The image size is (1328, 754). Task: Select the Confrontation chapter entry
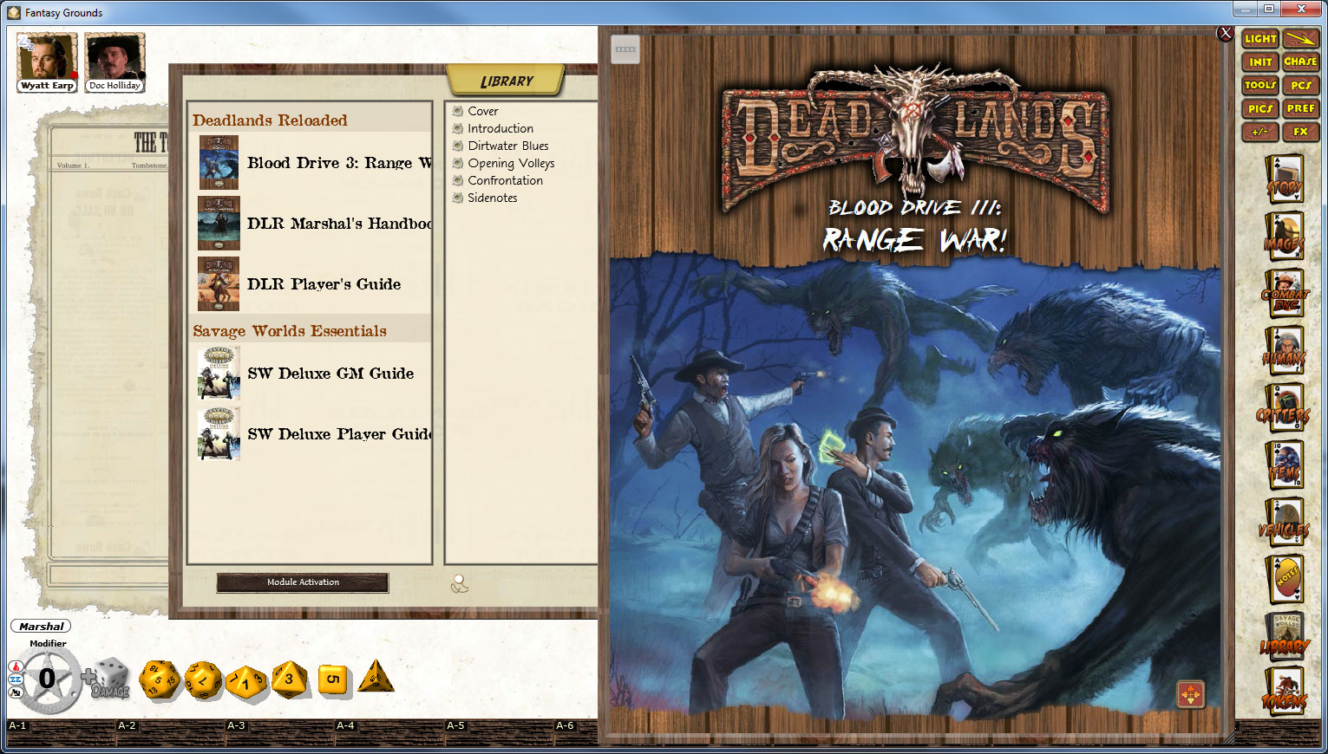(505, 180)
